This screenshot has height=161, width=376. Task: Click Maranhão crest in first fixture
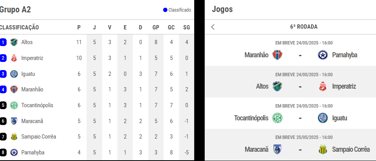[x=277, y=55]
